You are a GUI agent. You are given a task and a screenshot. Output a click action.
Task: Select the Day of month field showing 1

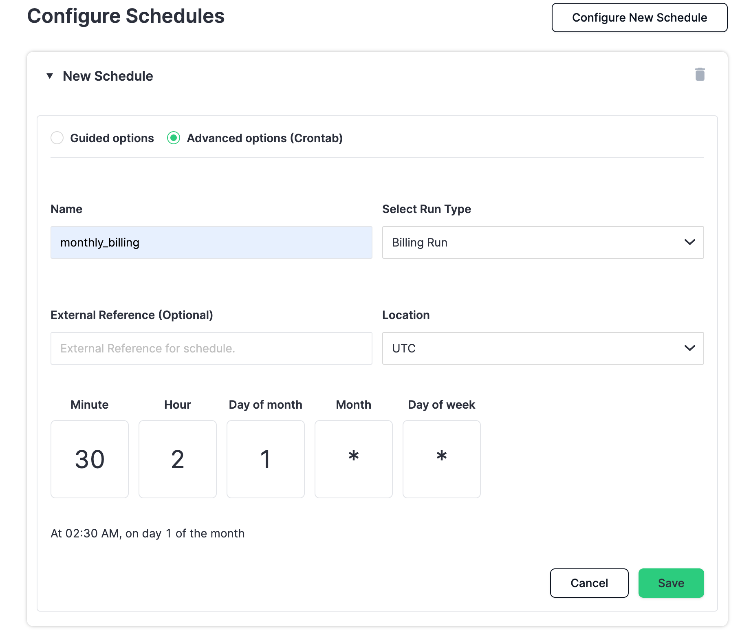point(265,459)
